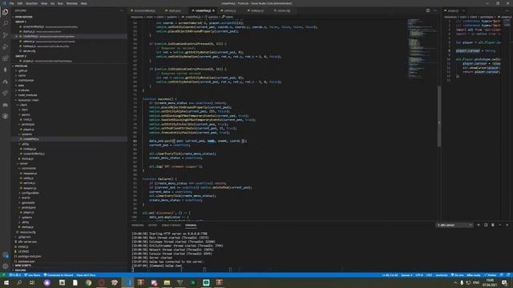Viewport: 513px width, 288px height.
Task: Close the createPed.js editor tab
Action: coord(214,10)
